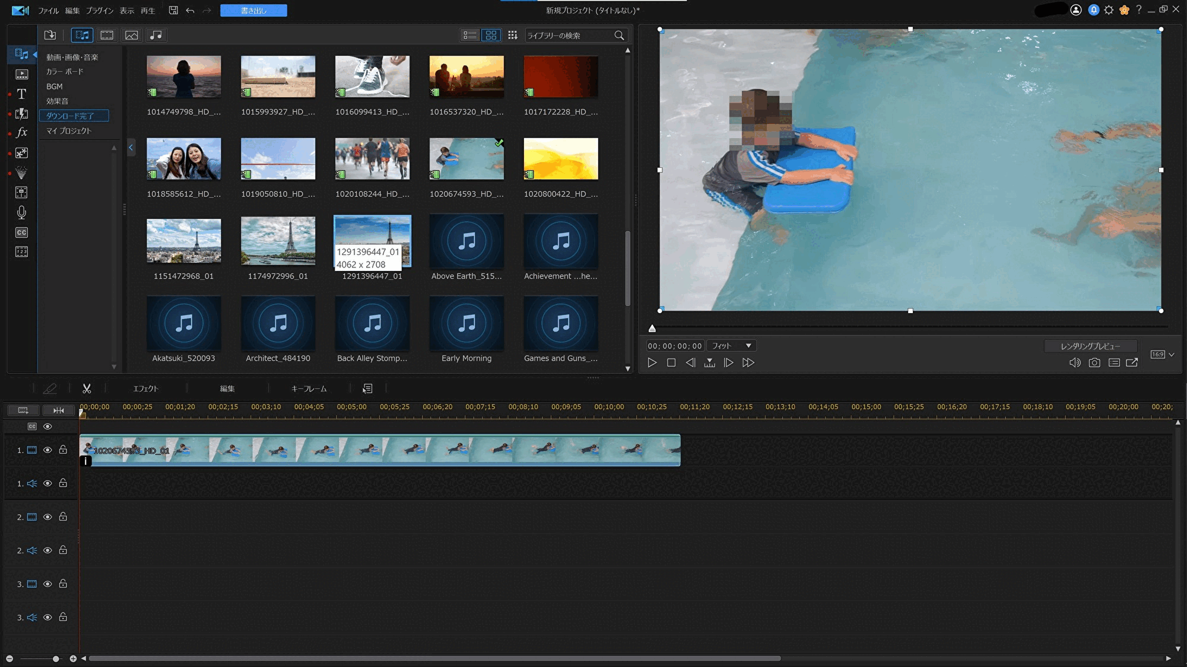Click the 書き出し export button
This screenshot has width=1187, height=667.
tap(253, 9)
